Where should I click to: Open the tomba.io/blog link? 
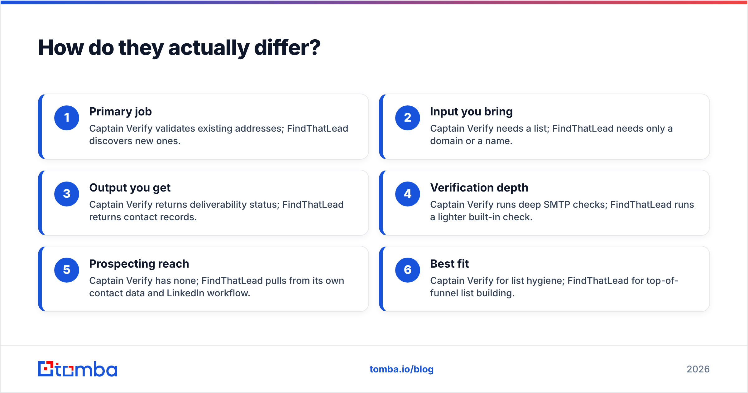(x=401, y=369)
